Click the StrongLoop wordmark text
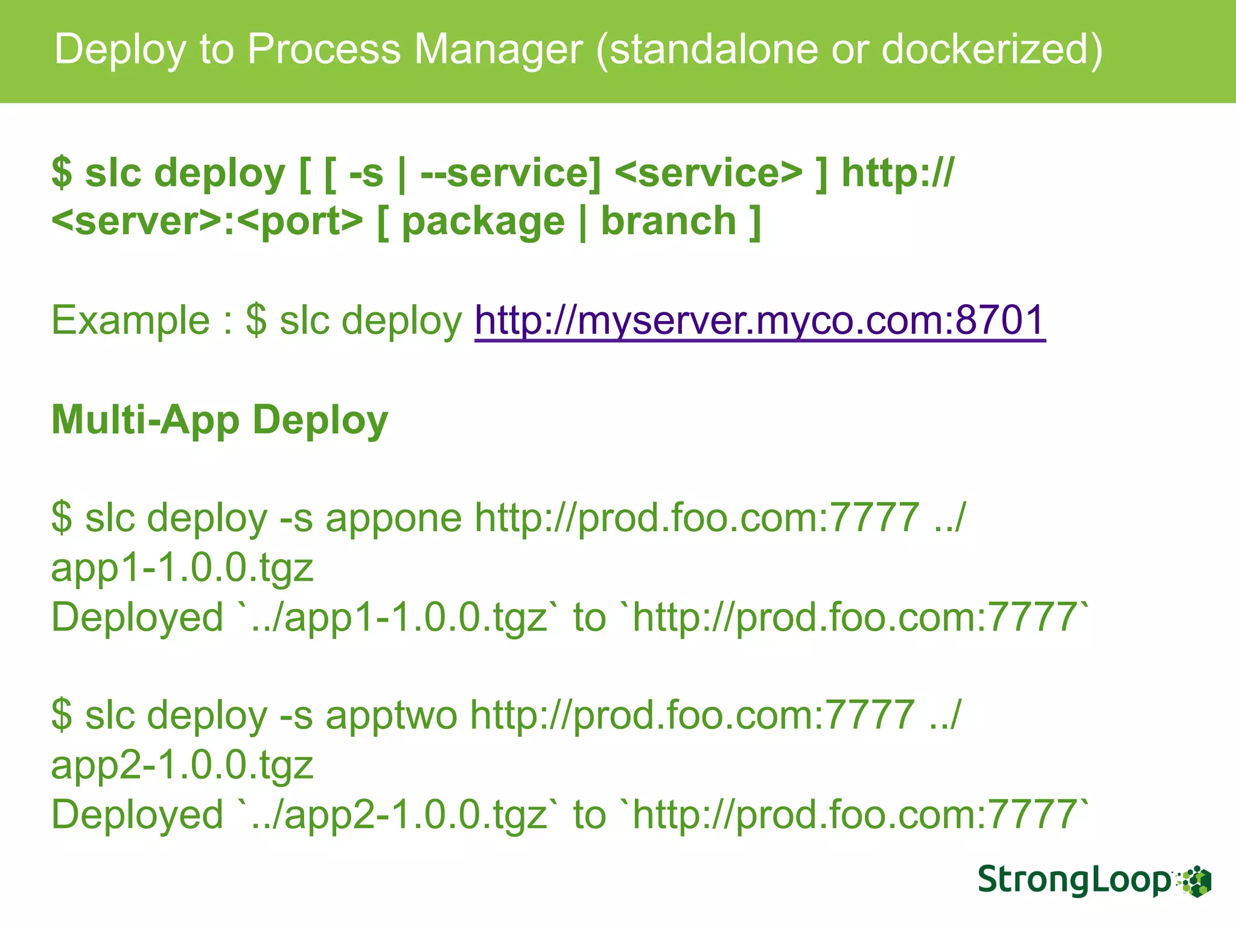Image resolution: width=1236 pixels, height=927 pixels. click(x=1074, y=881)
